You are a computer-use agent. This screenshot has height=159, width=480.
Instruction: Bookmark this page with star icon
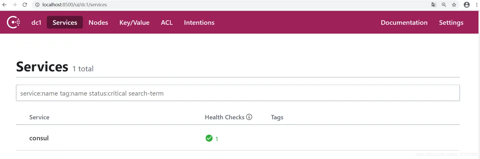pos(454,5)
